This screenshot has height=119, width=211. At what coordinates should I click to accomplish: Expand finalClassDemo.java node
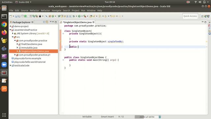[x=17, y=44]
